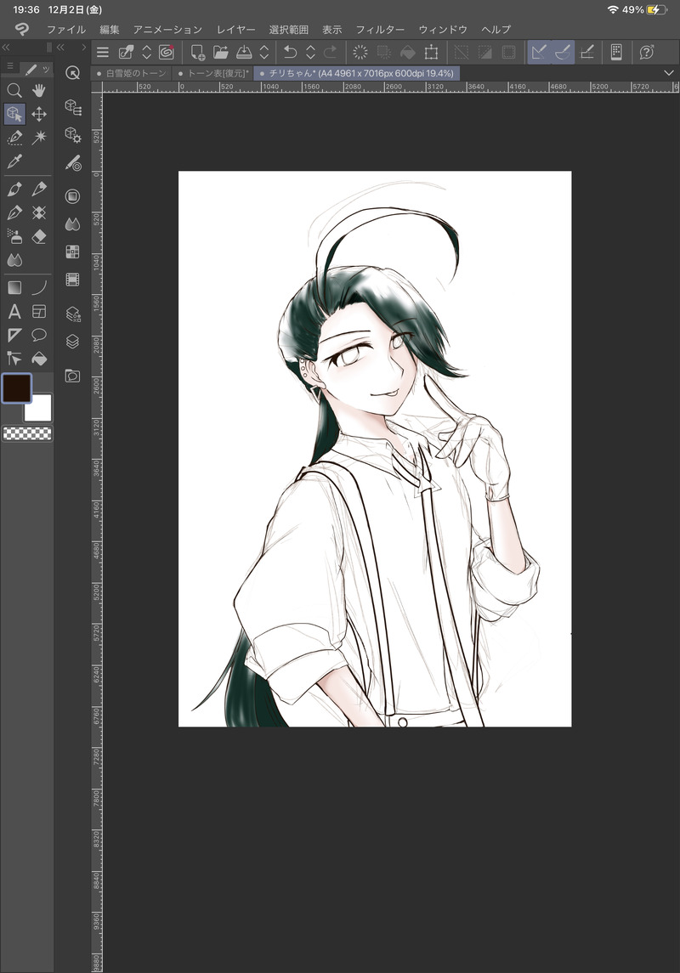This screenshot has height=973, width=680.
Task: Toggle Snap to Grid
Action: 587,52
